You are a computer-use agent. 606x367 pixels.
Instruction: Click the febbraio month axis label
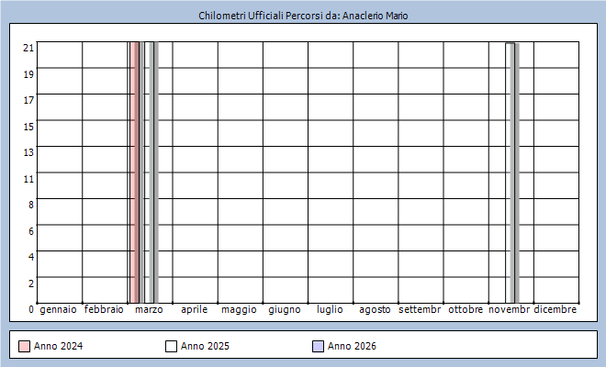[x=104, y=310]
